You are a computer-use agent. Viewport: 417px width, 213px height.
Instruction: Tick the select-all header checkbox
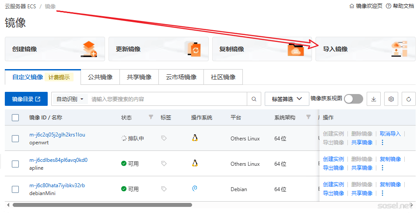pyautogui.click(x=15, y=117)
